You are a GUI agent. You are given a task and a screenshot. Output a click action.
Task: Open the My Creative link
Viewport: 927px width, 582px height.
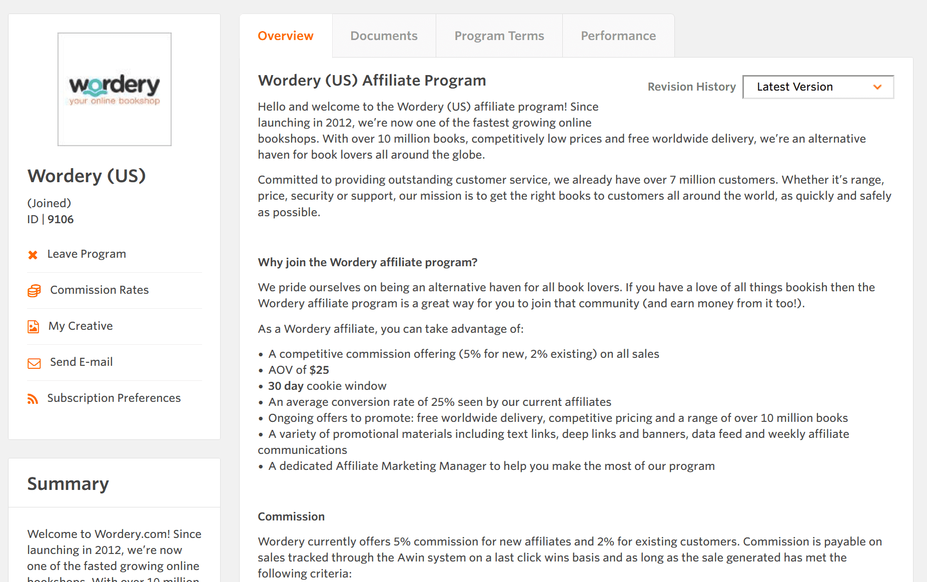pos(81,326)
